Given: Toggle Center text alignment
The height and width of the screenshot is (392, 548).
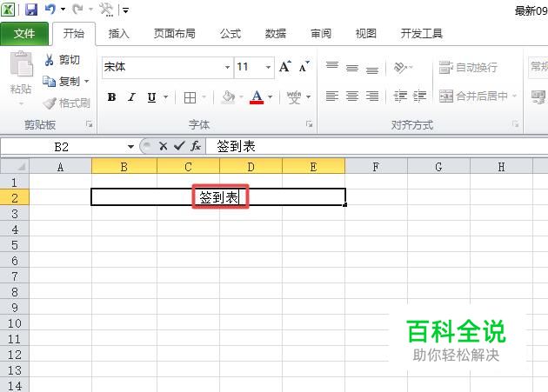Looking at the screenshot, I should [x=352, y=96].
